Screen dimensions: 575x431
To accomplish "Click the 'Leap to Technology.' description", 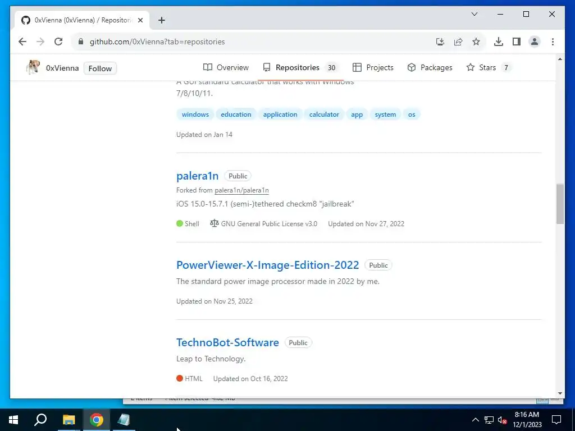I will click(x=211, y=359).
